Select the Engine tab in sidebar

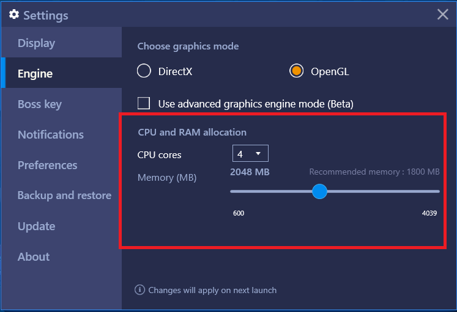[62, 73]
